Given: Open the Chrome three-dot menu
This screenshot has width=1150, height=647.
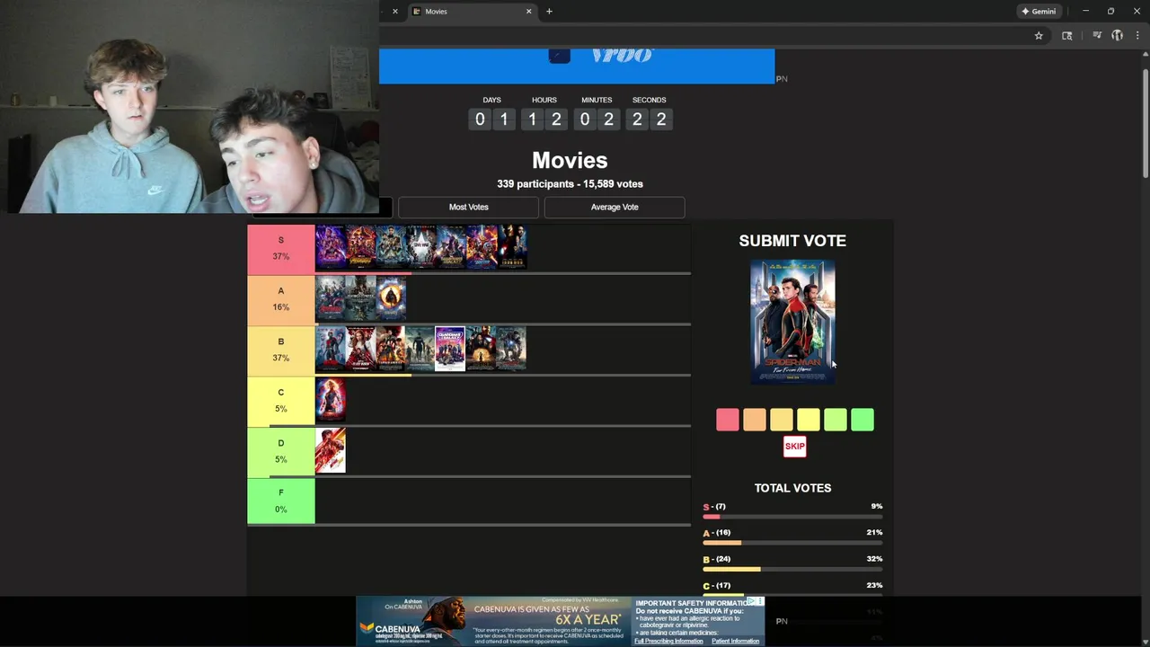Looking at the screenshot, I should [x=1137, y=36].
